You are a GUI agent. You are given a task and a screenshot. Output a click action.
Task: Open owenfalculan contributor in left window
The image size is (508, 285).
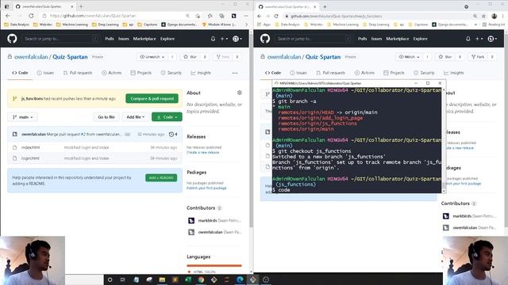point(210,232)
